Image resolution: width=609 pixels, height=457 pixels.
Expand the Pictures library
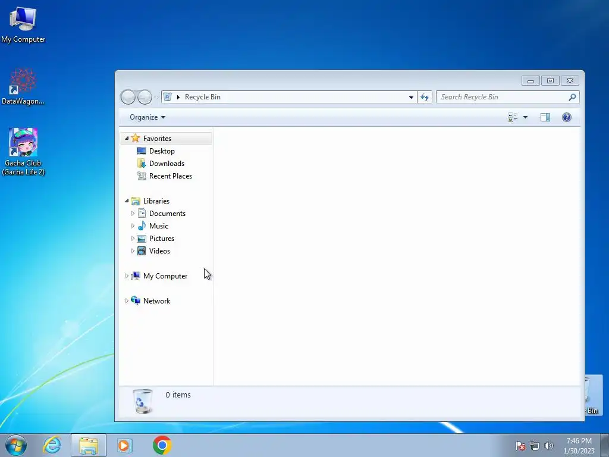[133, 238]
